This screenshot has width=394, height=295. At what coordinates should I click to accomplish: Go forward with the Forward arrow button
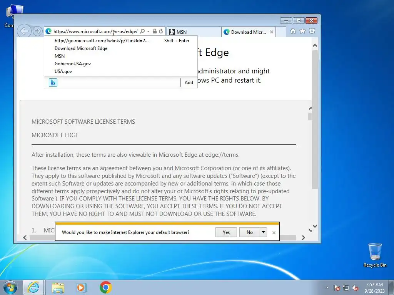(38, 31)
